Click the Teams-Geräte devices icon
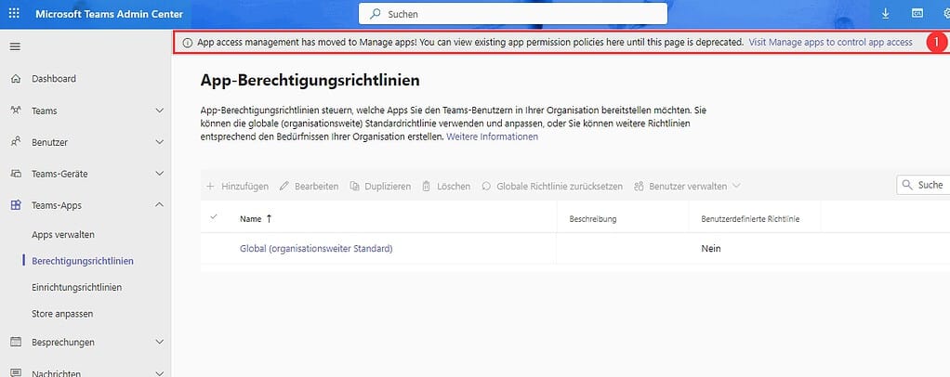950x377 pixels. pyautogui.click(x=17, y=174)
